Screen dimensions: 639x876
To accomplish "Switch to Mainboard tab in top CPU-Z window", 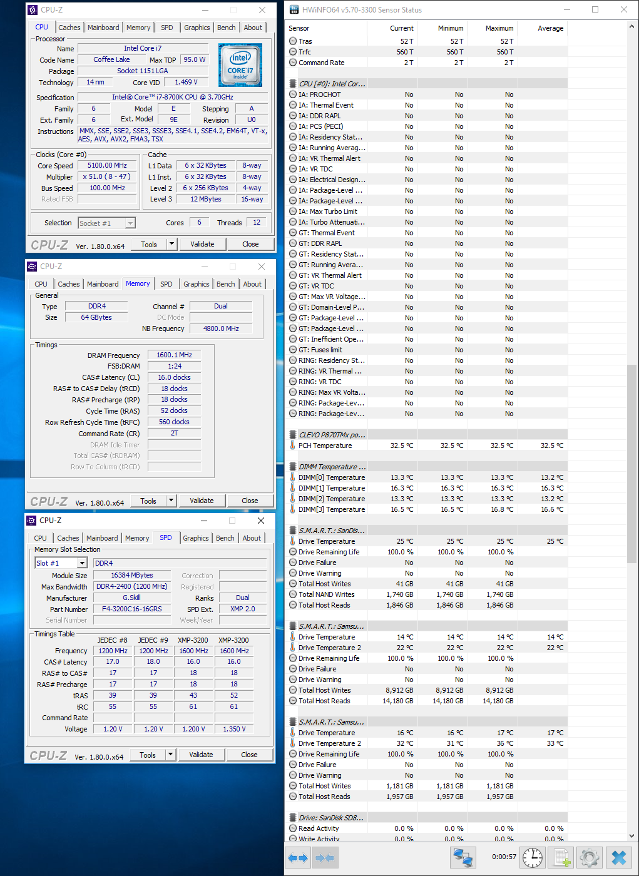I will [103, 28].
